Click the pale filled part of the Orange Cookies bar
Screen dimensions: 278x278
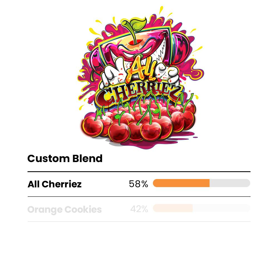[173, 208]
